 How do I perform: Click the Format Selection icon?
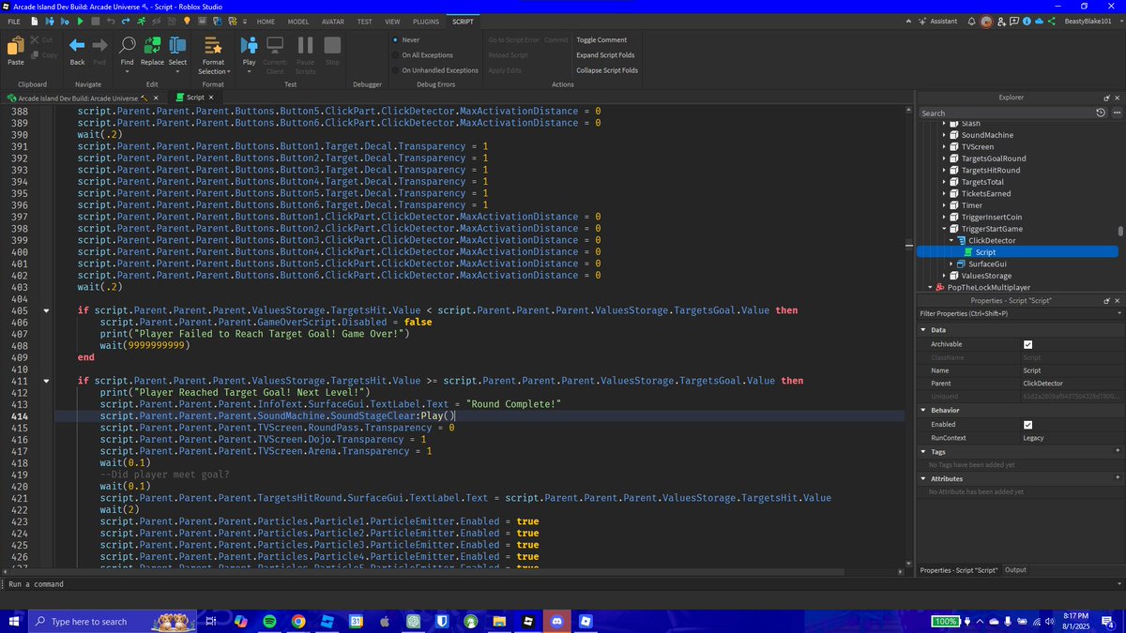pos(213,45)
